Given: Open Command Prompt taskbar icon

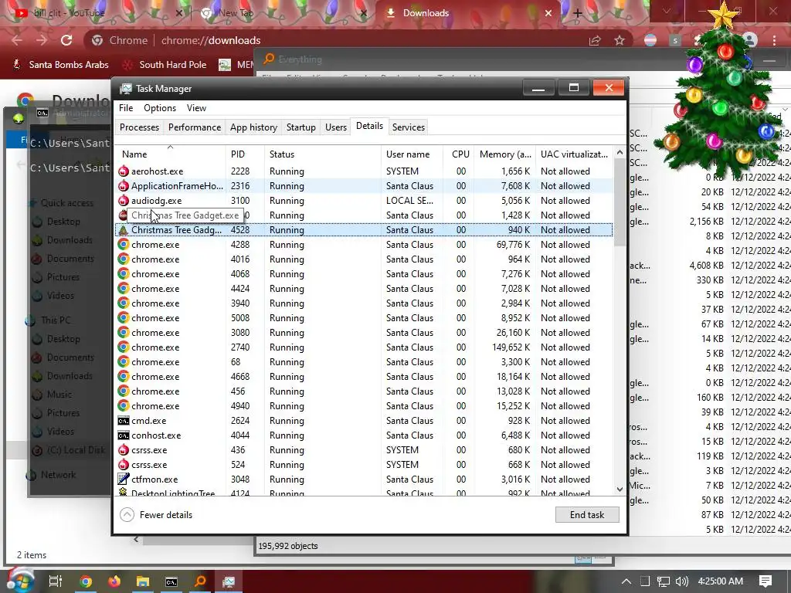Looking at the screenshot, I should (171, 581).
